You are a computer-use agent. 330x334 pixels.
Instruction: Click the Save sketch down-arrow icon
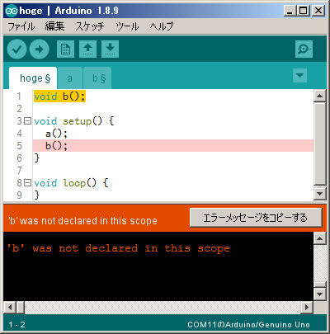pyautogui.click(x=110, y=49)
